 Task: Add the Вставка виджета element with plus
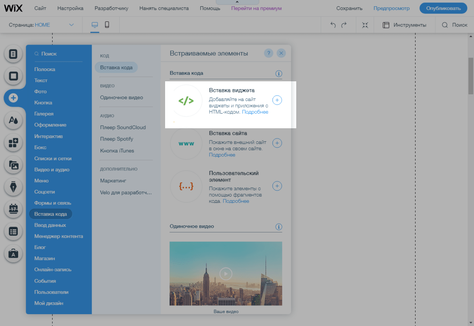[x=277, y=100]
